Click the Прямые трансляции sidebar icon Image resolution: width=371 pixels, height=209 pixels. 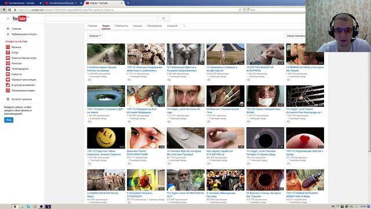point(8,80)
